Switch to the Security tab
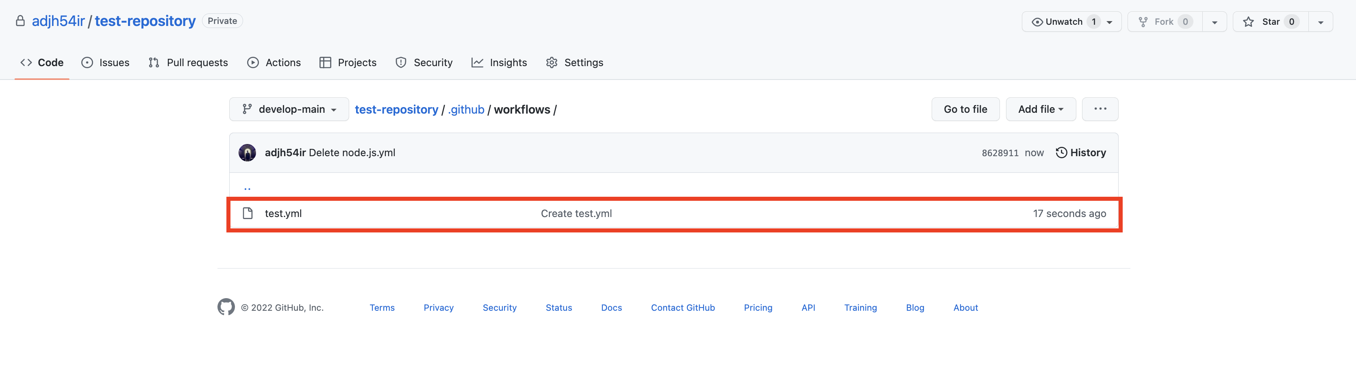The image size is (1356, 387). [x=424, y=62]
